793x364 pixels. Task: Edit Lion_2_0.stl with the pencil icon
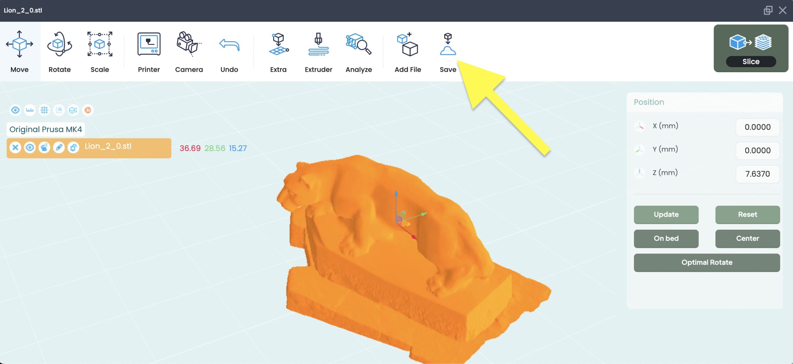[x=59, y=148]
